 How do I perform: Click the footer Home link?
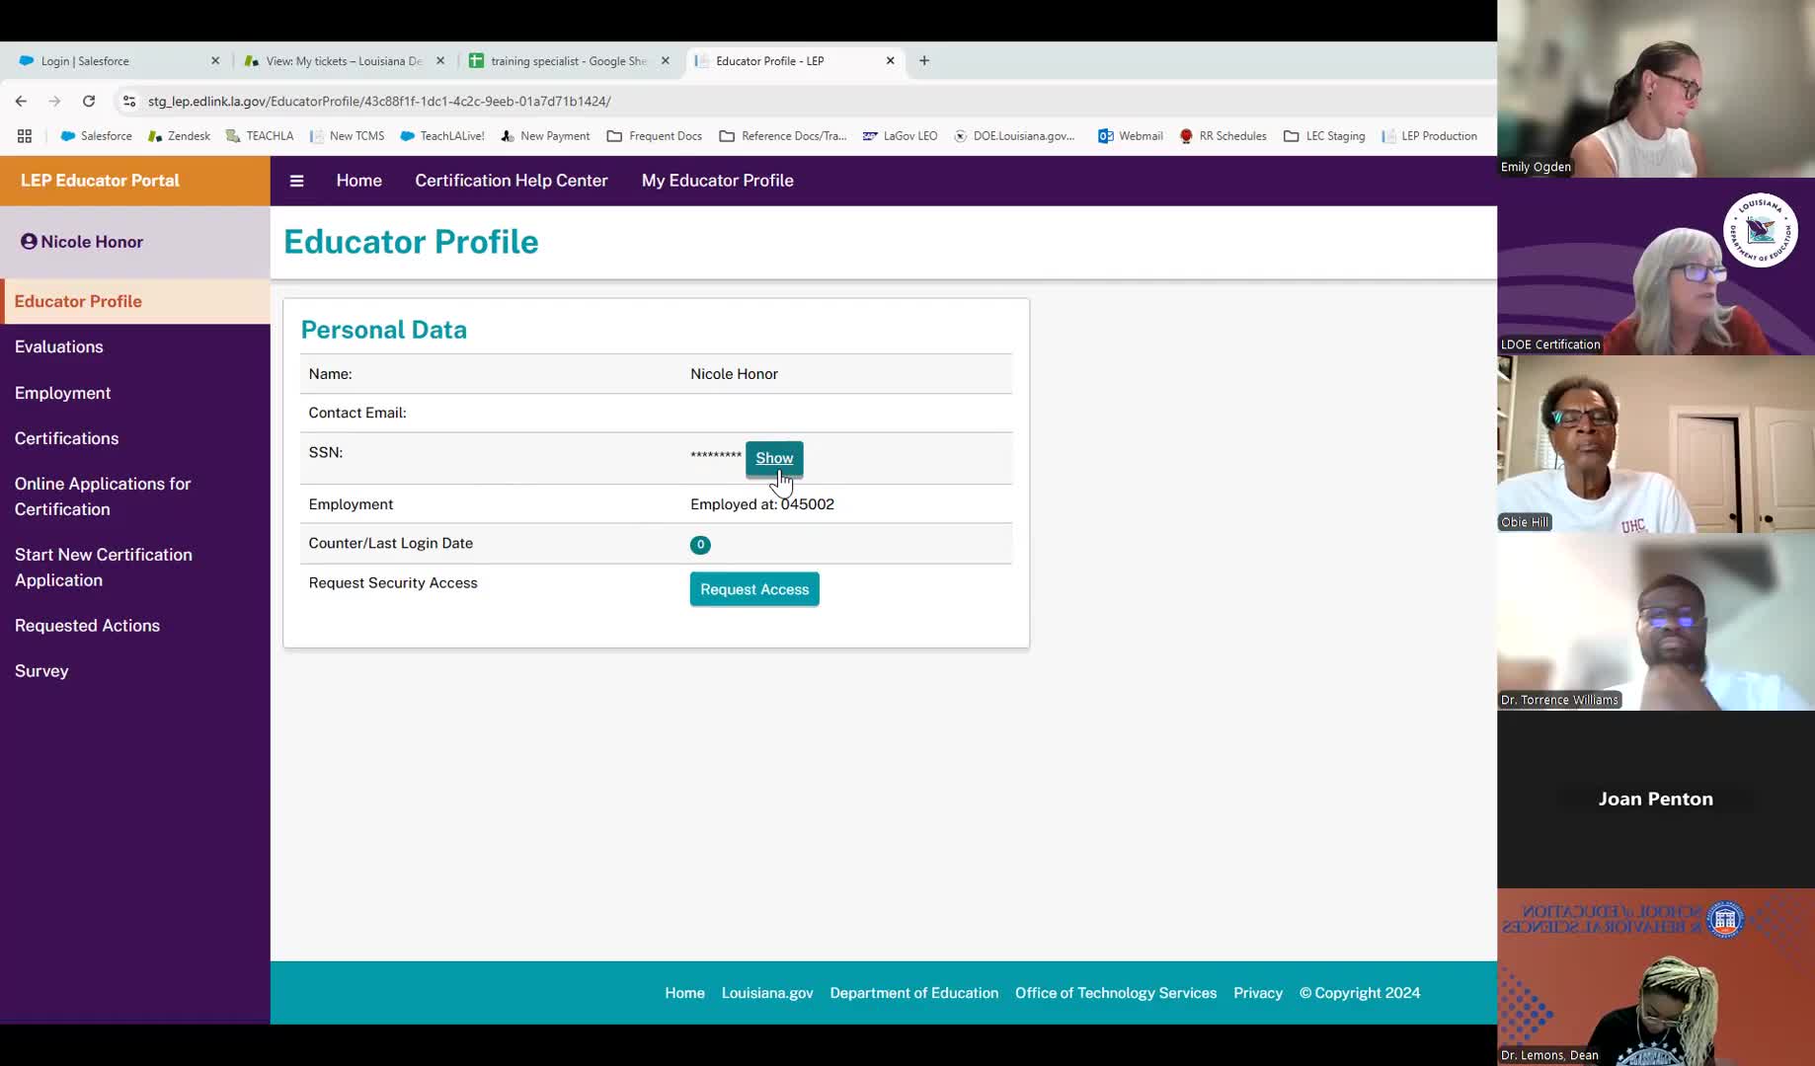pyautogui.click(x=684, y=993)
